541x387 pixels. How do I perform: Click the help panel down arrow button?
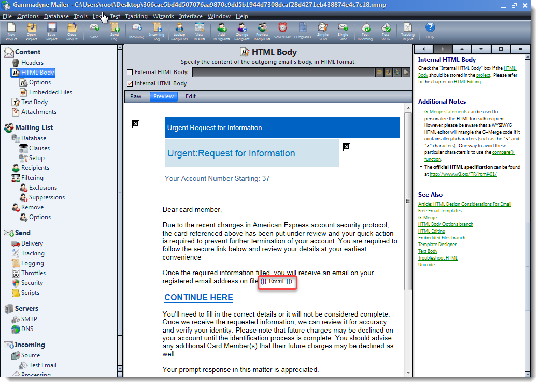click(481, 49)
